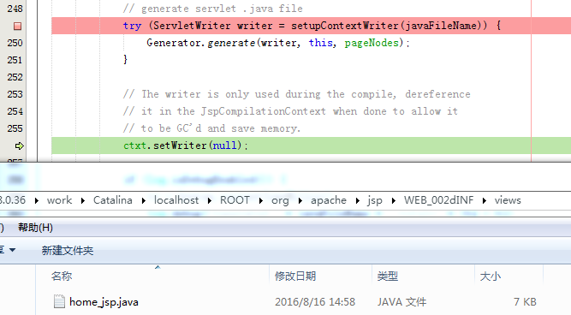This screenshot has height=315, width=571.
Task: Select line number 253 in the gutter
Action: [x=15, y=94]
